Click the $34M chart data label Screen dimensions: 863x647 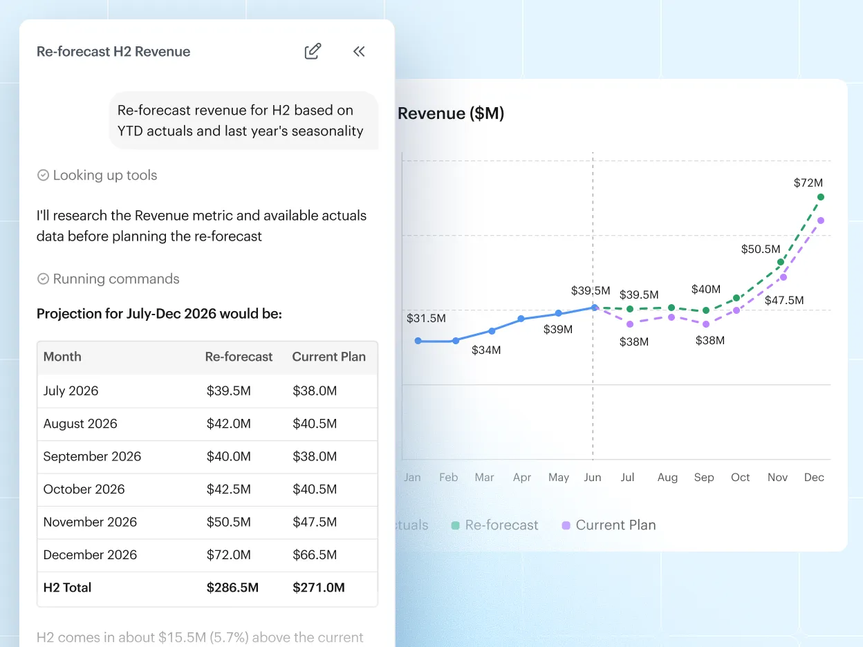coord(486,350)
